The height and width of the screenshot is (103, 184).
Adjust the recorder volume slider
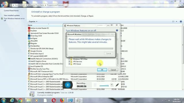pyautogui.click(x=104, y=86)
